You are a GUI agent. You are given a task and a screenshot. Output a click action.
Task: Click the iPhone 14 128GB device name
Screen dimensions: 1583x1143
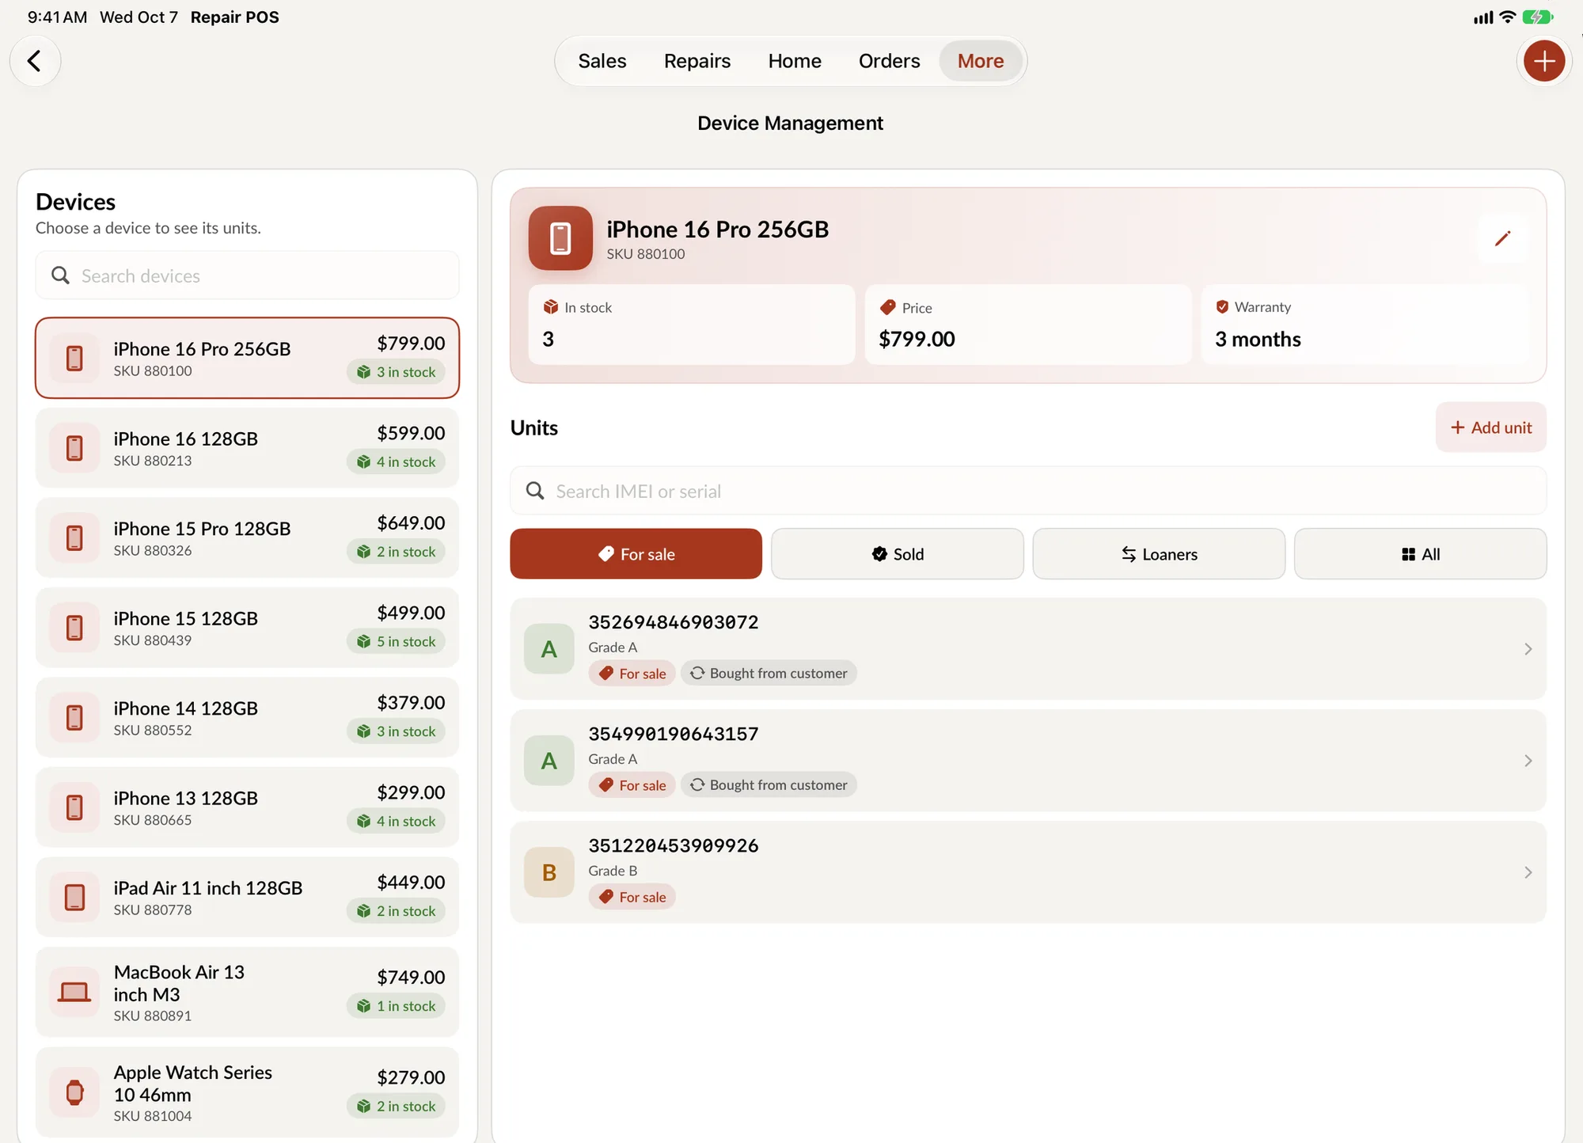185,708
